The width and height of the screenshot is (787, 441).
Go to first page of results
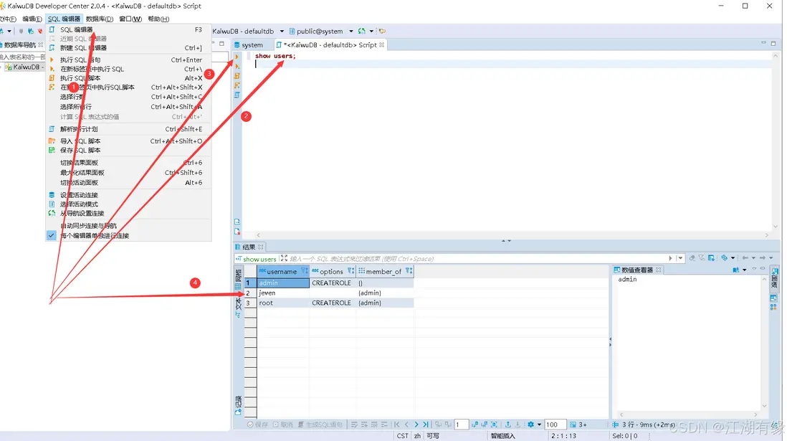[397, 425]
